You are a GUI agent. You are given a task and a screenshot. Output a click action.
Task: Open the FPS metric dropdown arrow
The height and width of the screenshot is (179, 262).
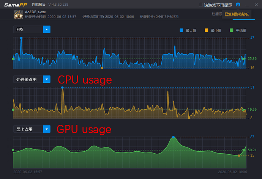47,30
